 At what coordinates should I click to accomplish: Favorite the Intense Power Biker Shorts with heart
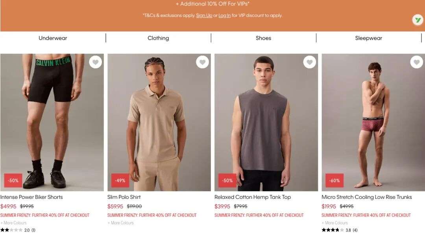click(95, 62)
